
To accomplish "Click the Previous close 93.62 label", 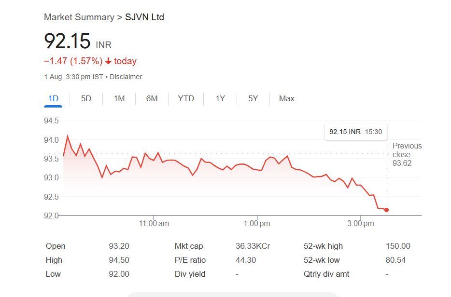I will click(x=407, y=154).
